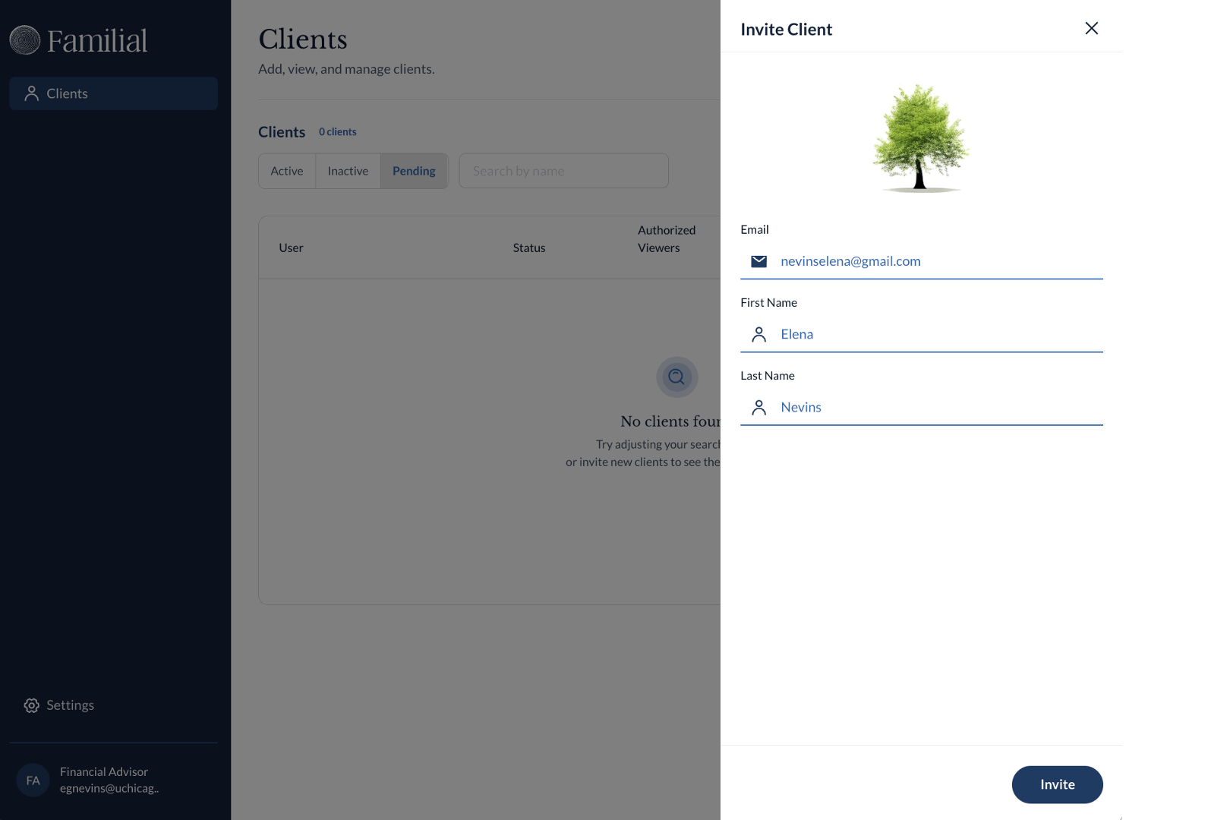This screenshot has width=1230, height=820.
Task: Click the Settings gear icon
Action: click(x=31, y=705)
